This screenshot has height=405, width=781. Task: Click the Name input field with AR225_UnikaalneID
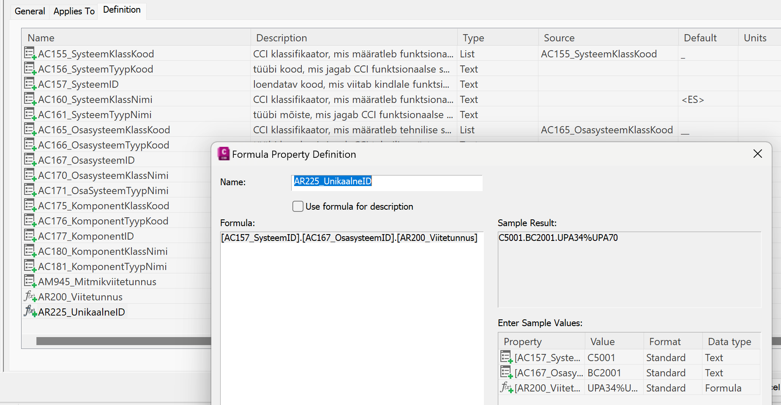coord(387,183)
